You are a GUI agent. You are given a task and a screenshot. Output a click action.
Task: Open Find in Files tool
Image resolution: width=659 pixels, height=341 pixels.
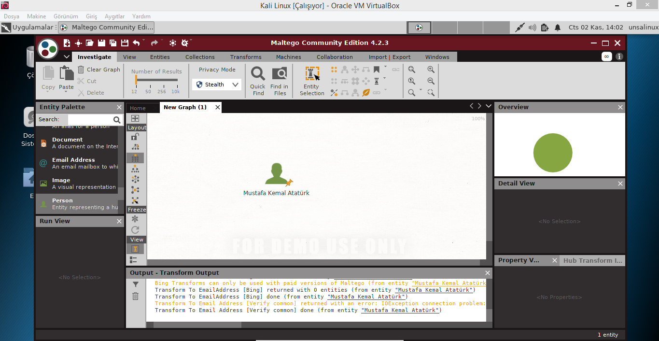(279, 81)
